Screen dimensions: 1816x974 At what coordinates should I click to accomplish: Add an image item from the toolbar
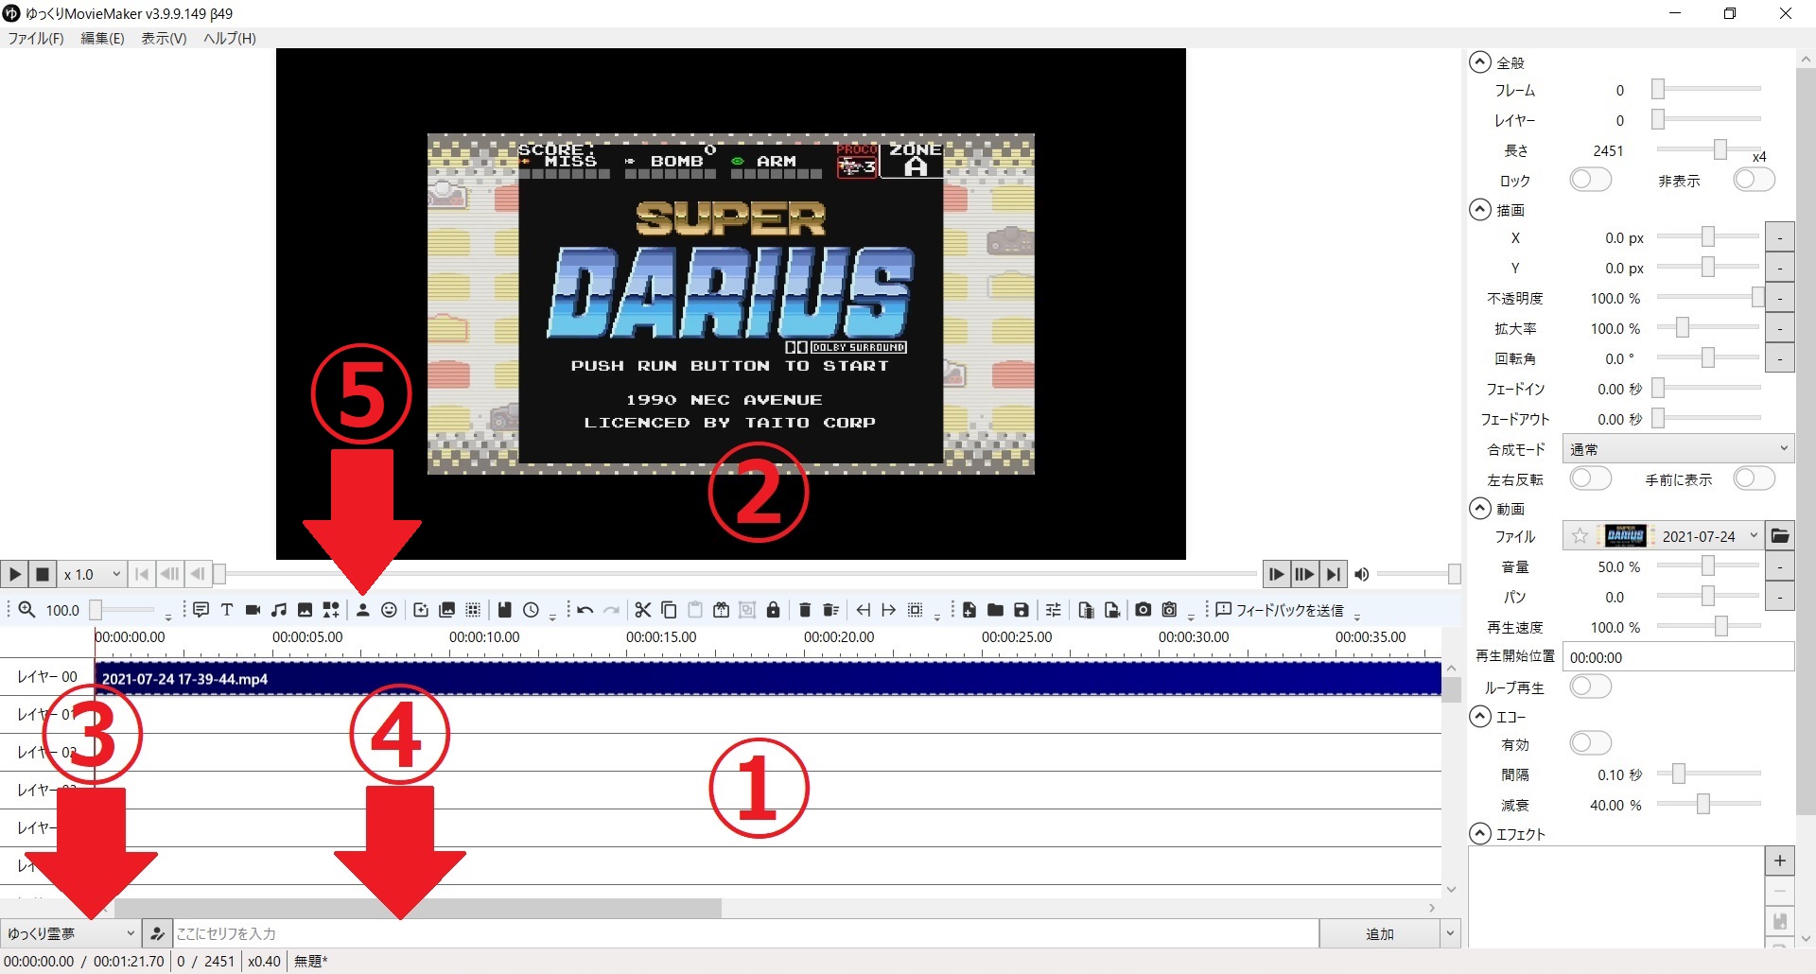(x=305, y=610)
